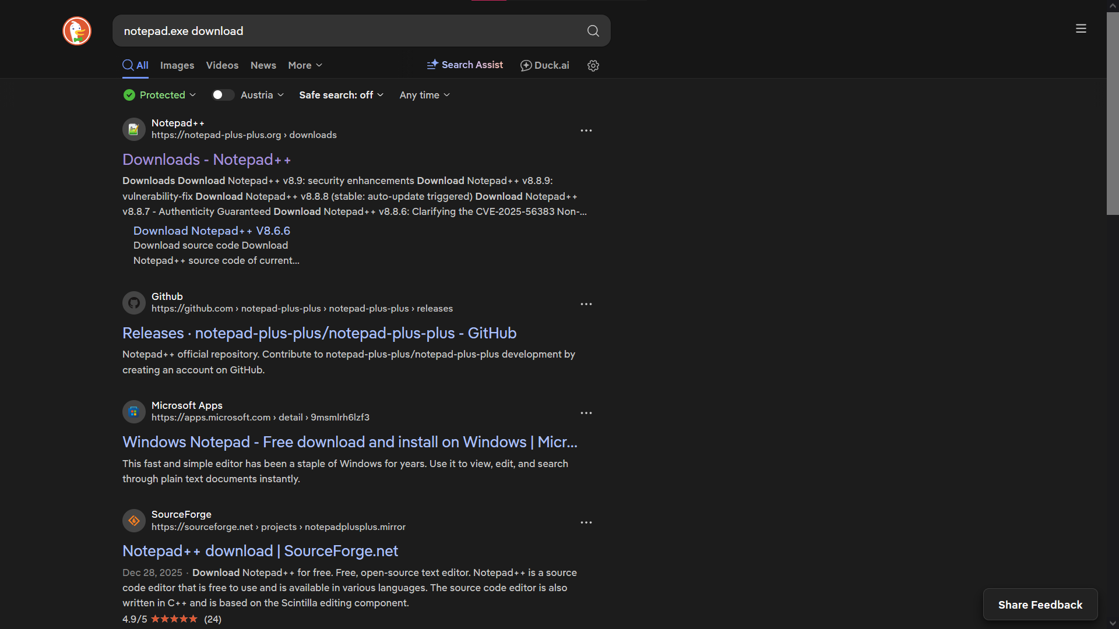Click inside the search query field
The height and width of the screenshot is (629, 1119).
tap(350, 31)
